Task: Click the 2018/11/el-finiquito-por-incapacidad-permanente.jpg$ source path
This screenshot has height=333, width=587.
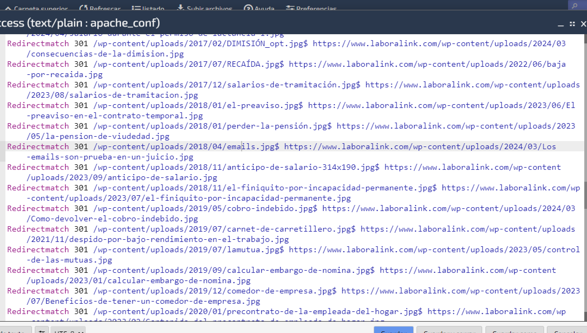Action: point(265,188)
